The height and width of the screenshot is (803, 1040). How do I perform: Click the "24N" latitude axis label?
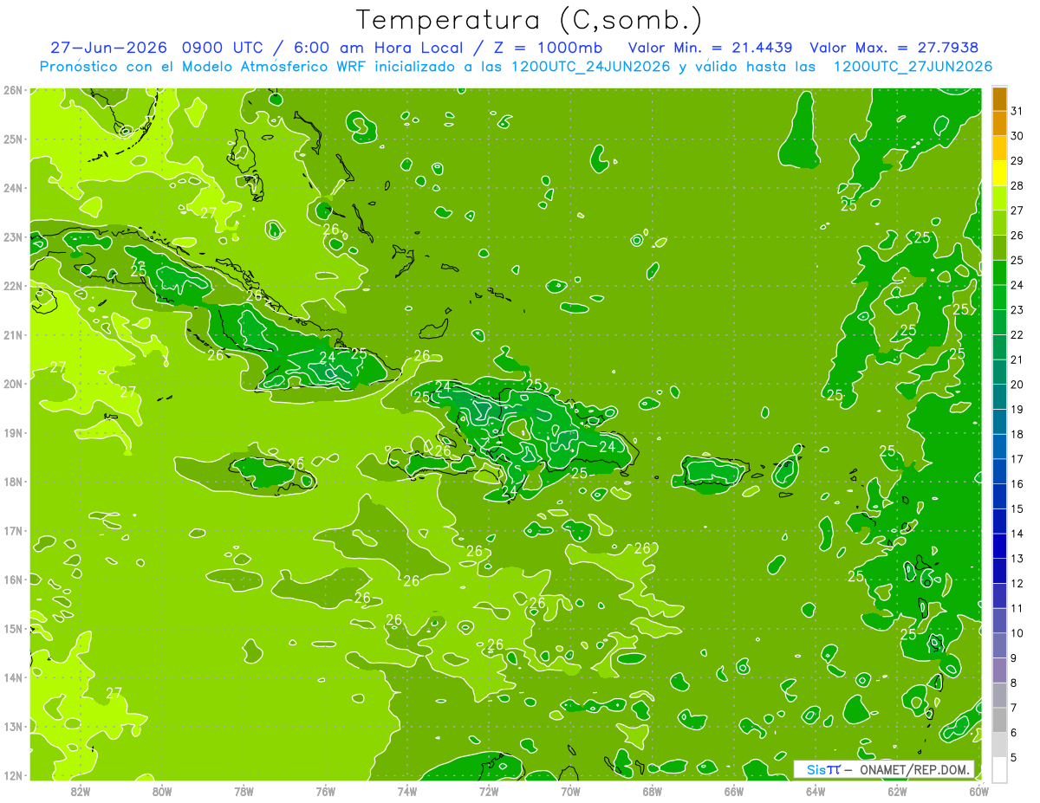pos(13,188)
